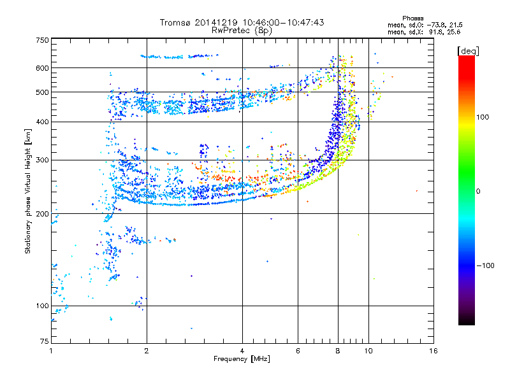
Task: Click the x-axis tick label '10'
Action: 368,351
